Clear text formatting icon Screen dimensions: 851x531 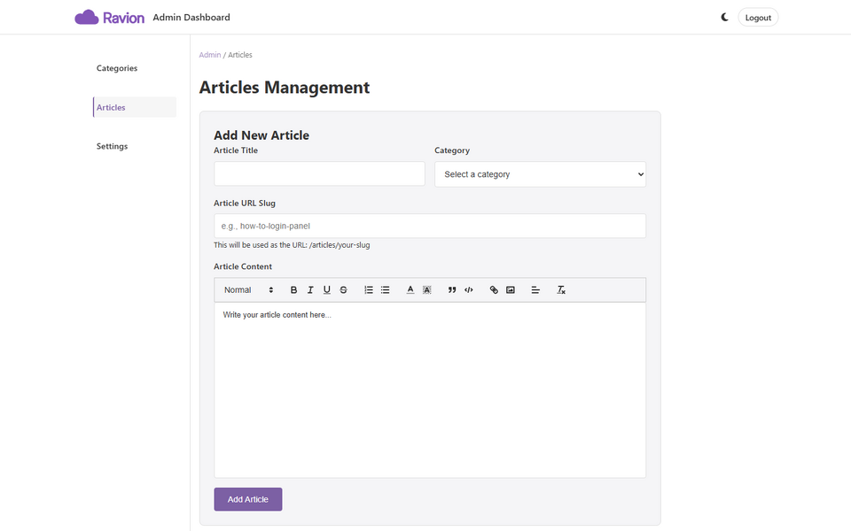tap(561, 290)
